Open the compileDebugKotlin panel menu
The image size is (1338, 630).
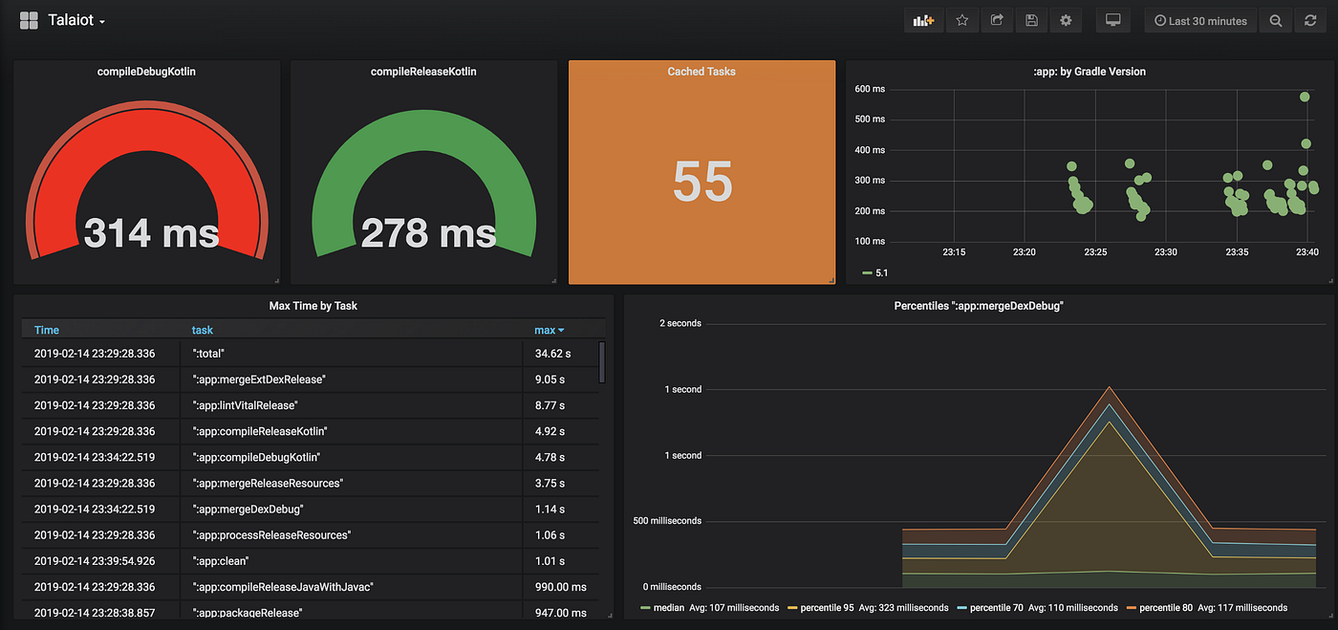click(145, 71)
